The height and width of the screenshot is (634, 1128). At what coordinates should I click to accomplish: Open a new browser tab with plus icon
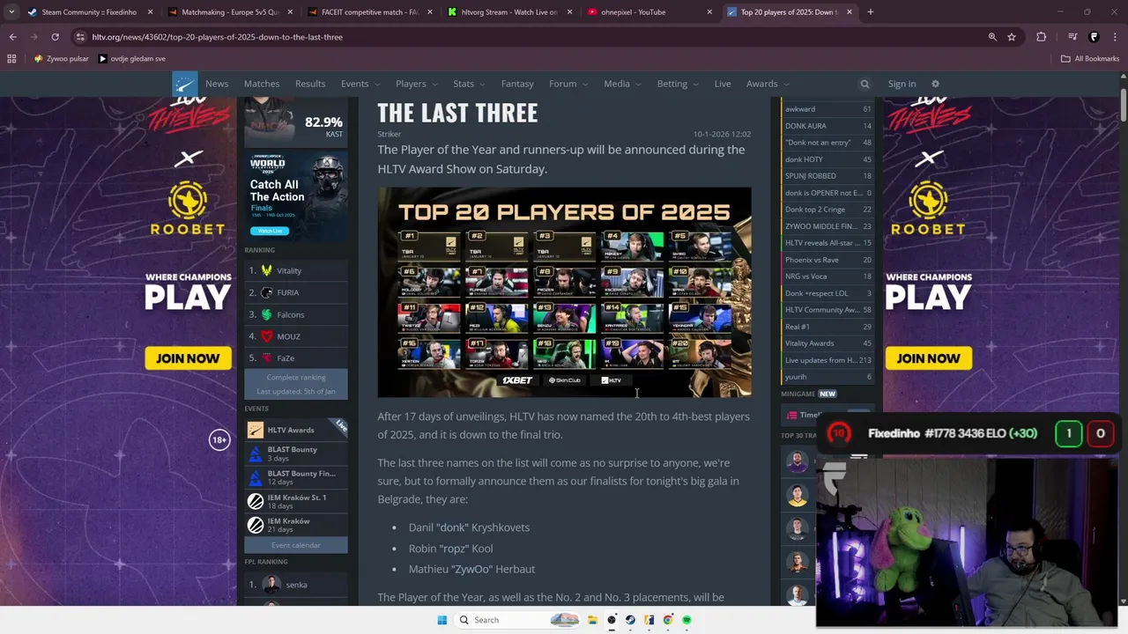pos(870,12)
